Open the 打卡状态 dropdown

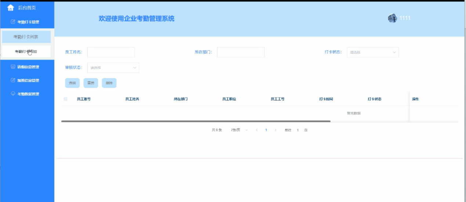click(x=373, y=52)
